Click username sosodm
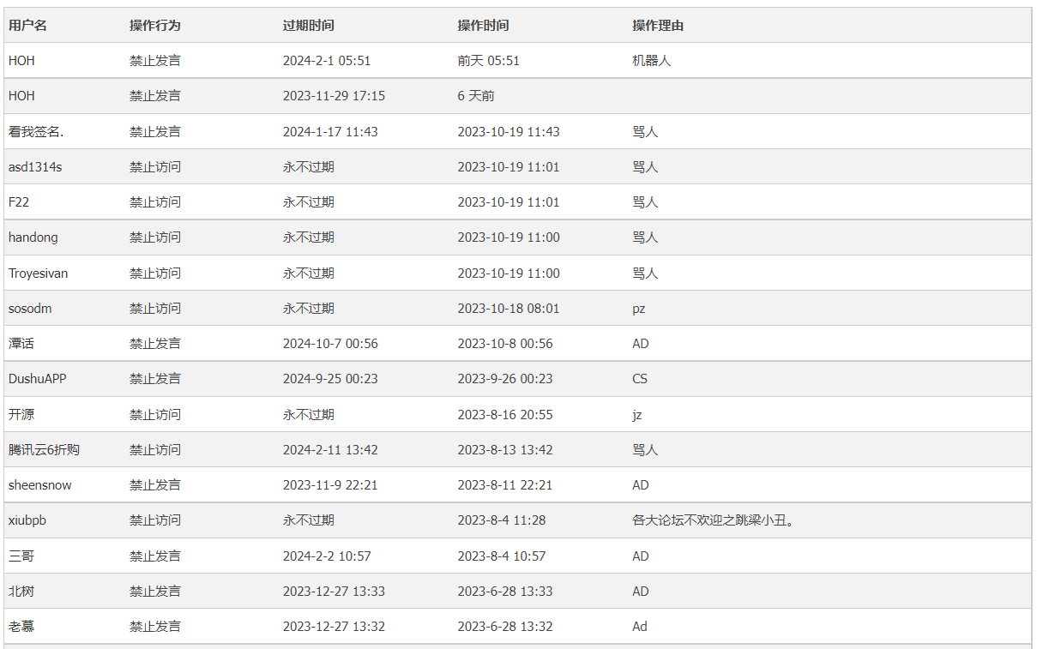Image resolution: width=1037 pixels, height=649 pixels. (x=30, y=309)
